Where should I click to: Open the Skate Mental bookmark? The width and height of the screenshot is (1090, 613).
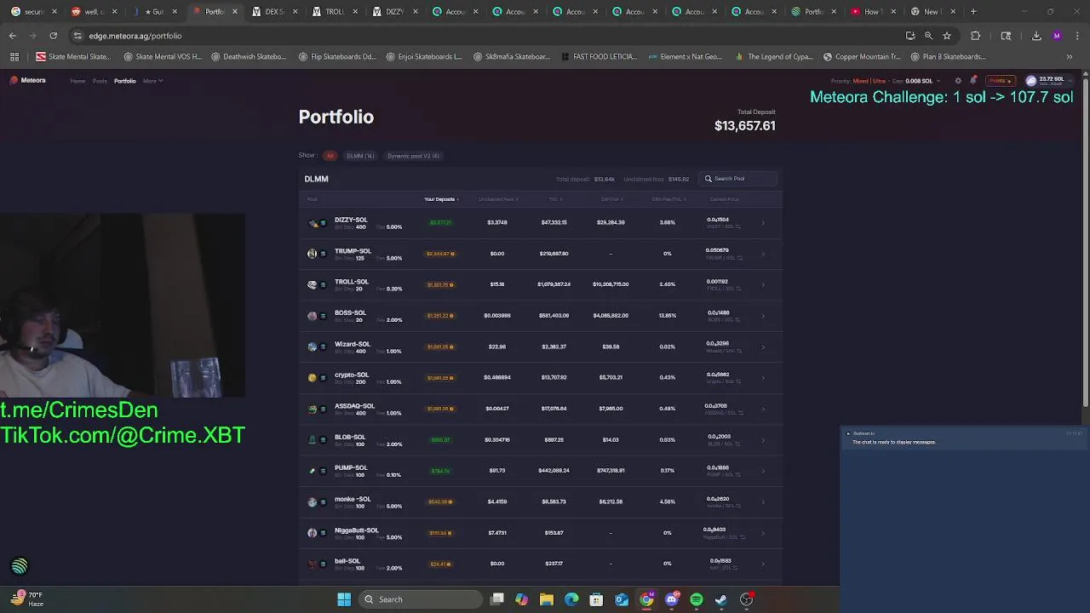[73, 57]
